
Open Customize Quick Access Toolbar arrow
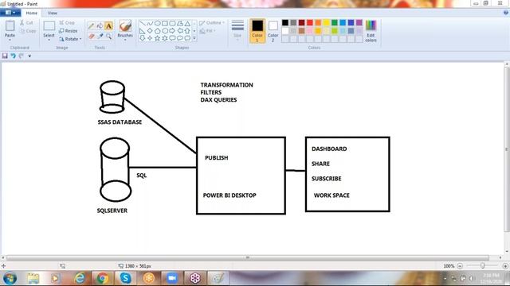(29, 56)
